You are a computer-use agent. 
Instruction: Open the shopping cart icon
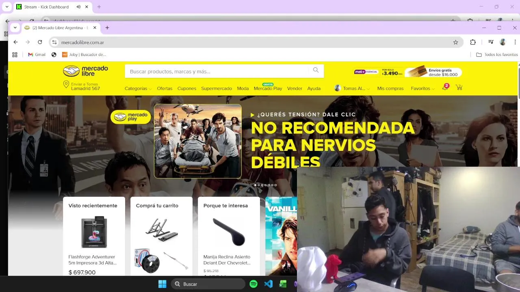[459, 88]
